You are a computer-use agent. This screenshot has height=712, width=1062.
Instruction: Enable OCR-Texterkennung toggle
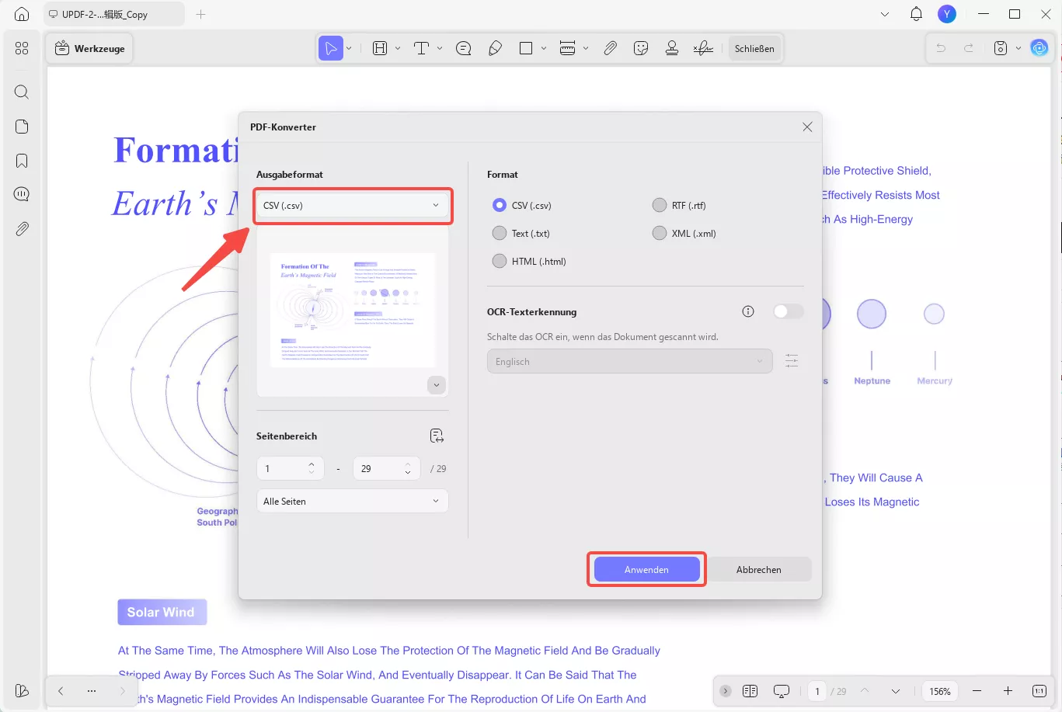(788, 311)
